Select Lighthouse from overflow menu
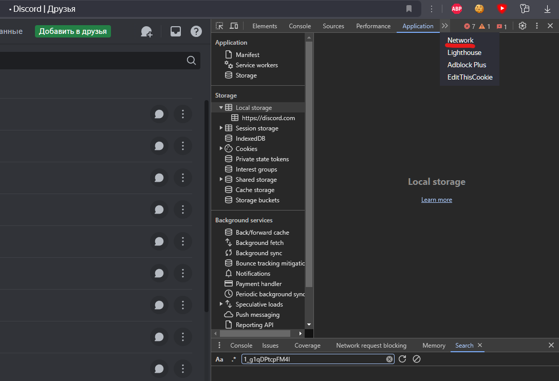The image size is (559, 381). click(464, 53)
